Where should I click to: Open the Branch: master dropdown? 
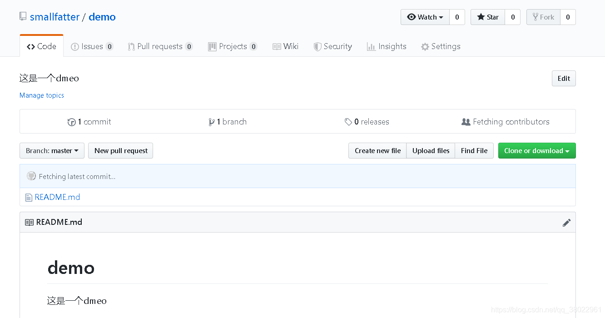click(52, 151)
